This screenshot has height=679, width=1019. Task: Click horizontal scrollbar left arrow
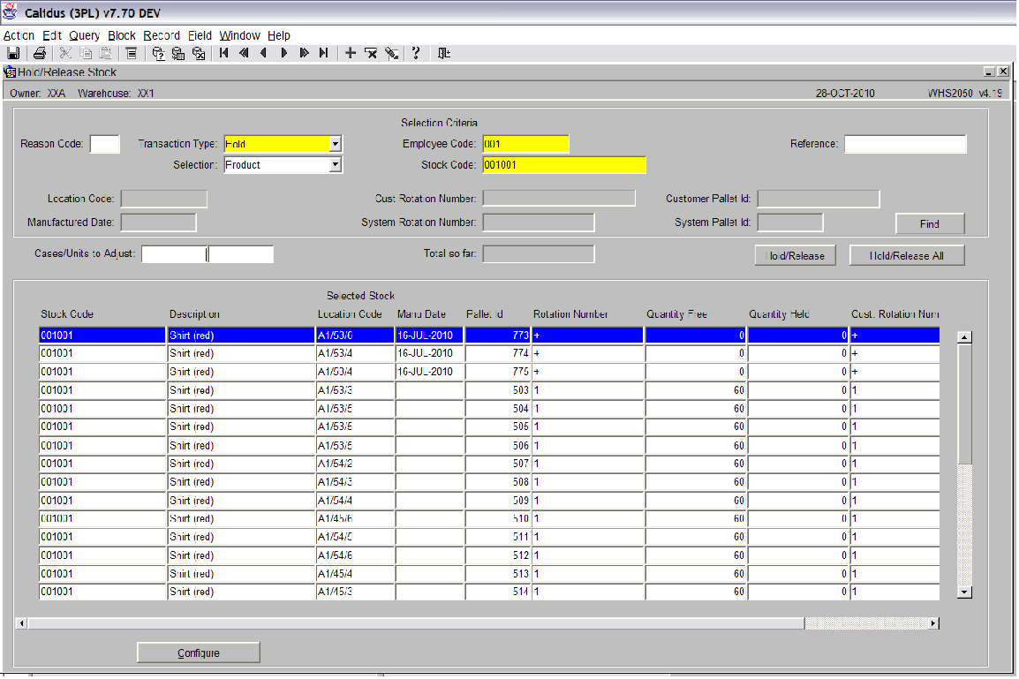pyautogui.click(x=22, y=623)
